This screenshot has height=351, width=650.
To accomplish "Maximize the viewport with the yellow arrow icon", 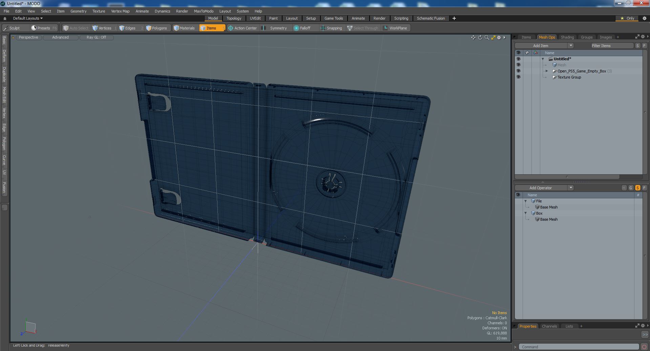I will click(493, 38).
